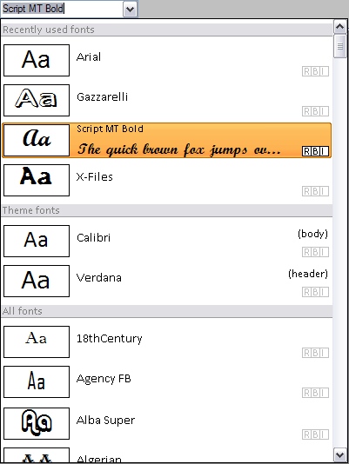
Task: Choose the Algerian font preview icon
Action: tap(37, 455)
